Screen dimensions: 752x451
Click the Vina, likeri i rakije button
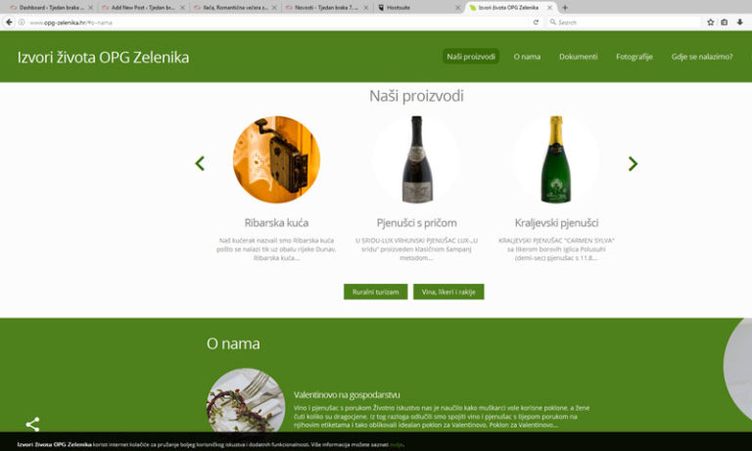pos(448,292)
